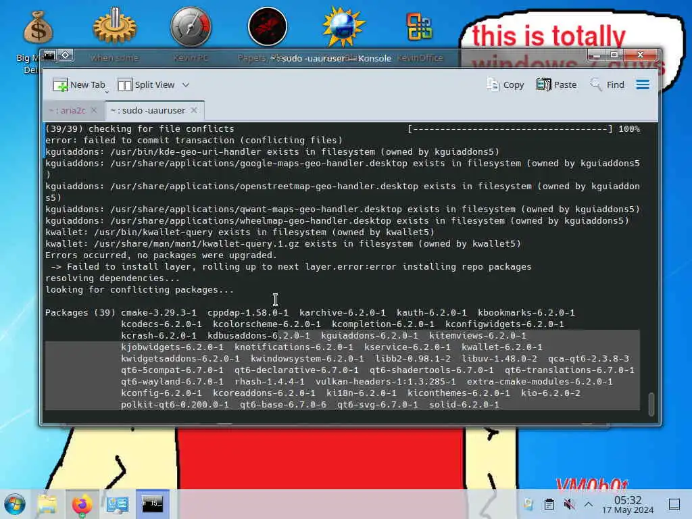Launch the file manager from taskbar
Viewport: 692px width, 519px height.
click(x=47, y=504)
